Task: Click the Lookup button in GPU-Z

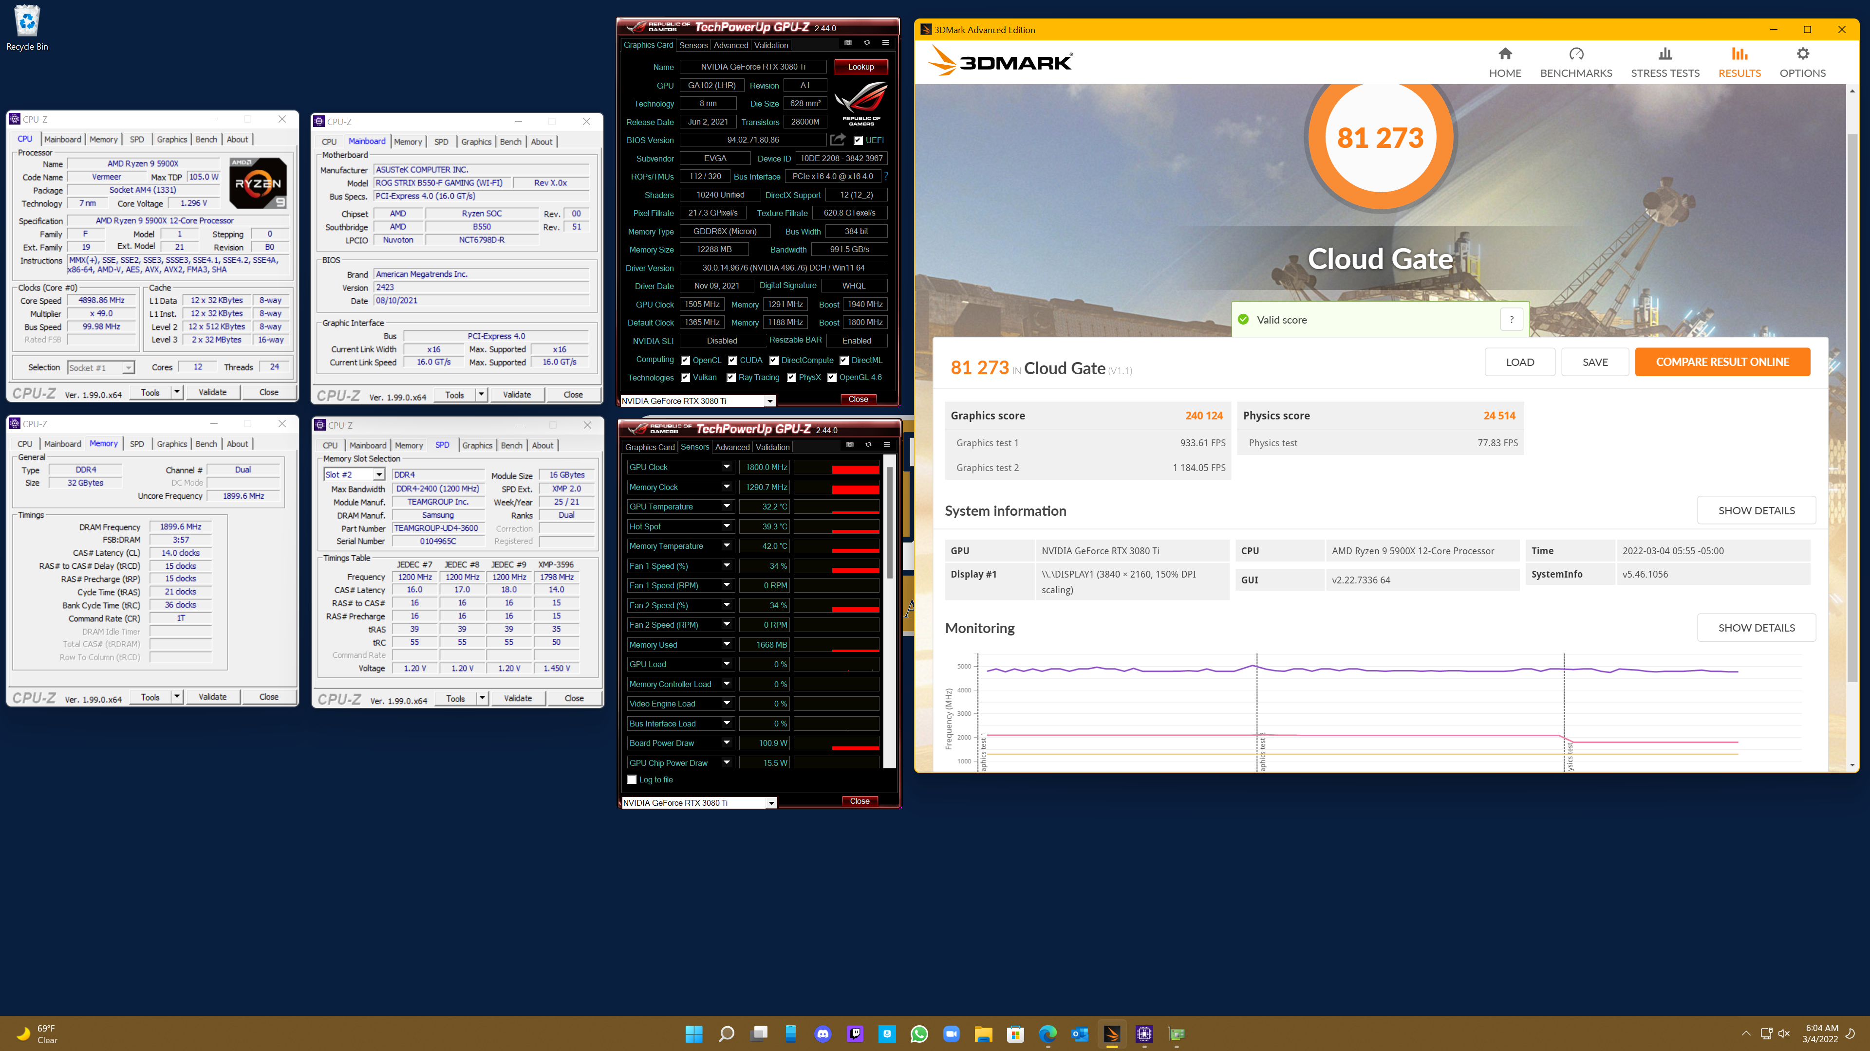Action: 860,67
